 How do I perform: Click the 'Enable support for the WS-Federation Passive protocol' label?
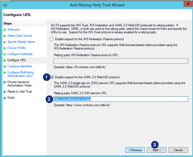click(89, 39)
